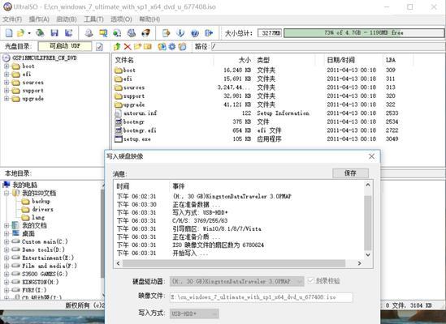
Task: Close the 写入硬盘映像 dialog
Action: click(x=371, y=156)
